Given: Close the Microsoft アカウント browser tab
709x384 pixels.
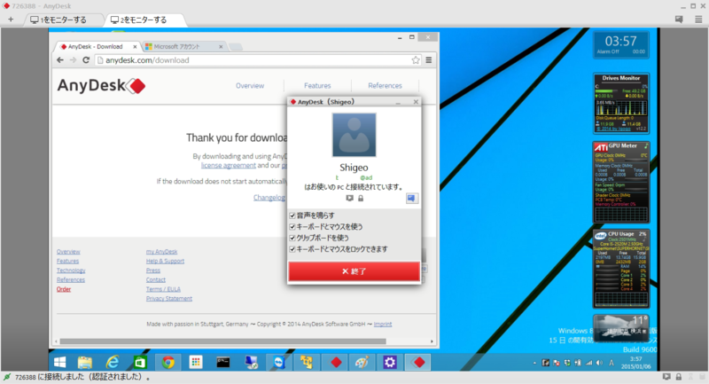Looking at the screenshot, I should click(221, 47).
